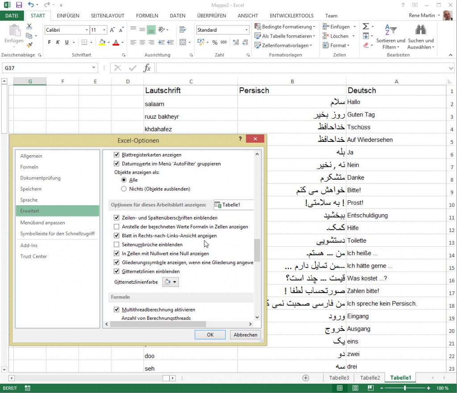Confirm options with OK button

[x=210, y=335]
